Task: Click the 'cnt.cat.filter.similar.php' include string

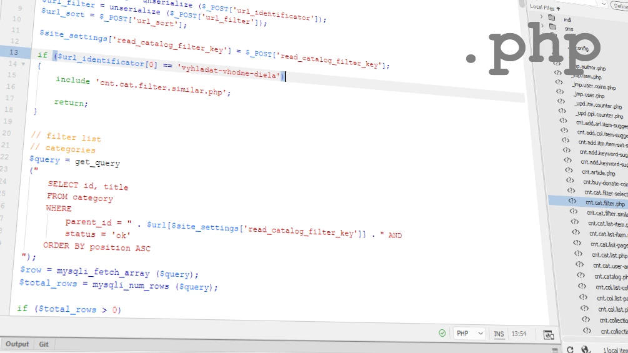Action: 161,87
